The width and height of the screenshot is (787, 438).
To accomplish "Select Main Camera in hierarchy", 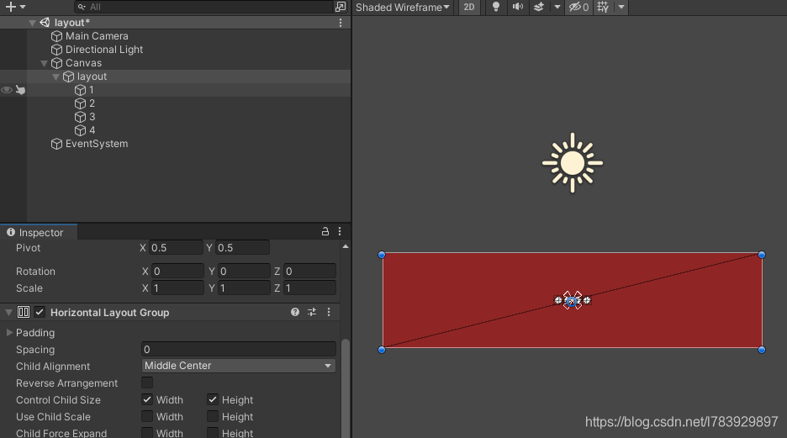I will pyautogui.click(x=97, y=36).
